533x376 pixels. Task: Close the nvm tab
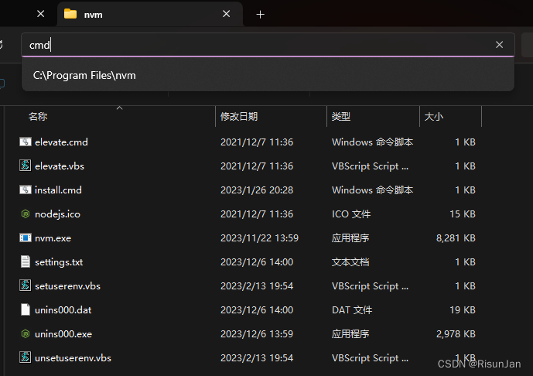pyautogui.click(x=227, y=14)
